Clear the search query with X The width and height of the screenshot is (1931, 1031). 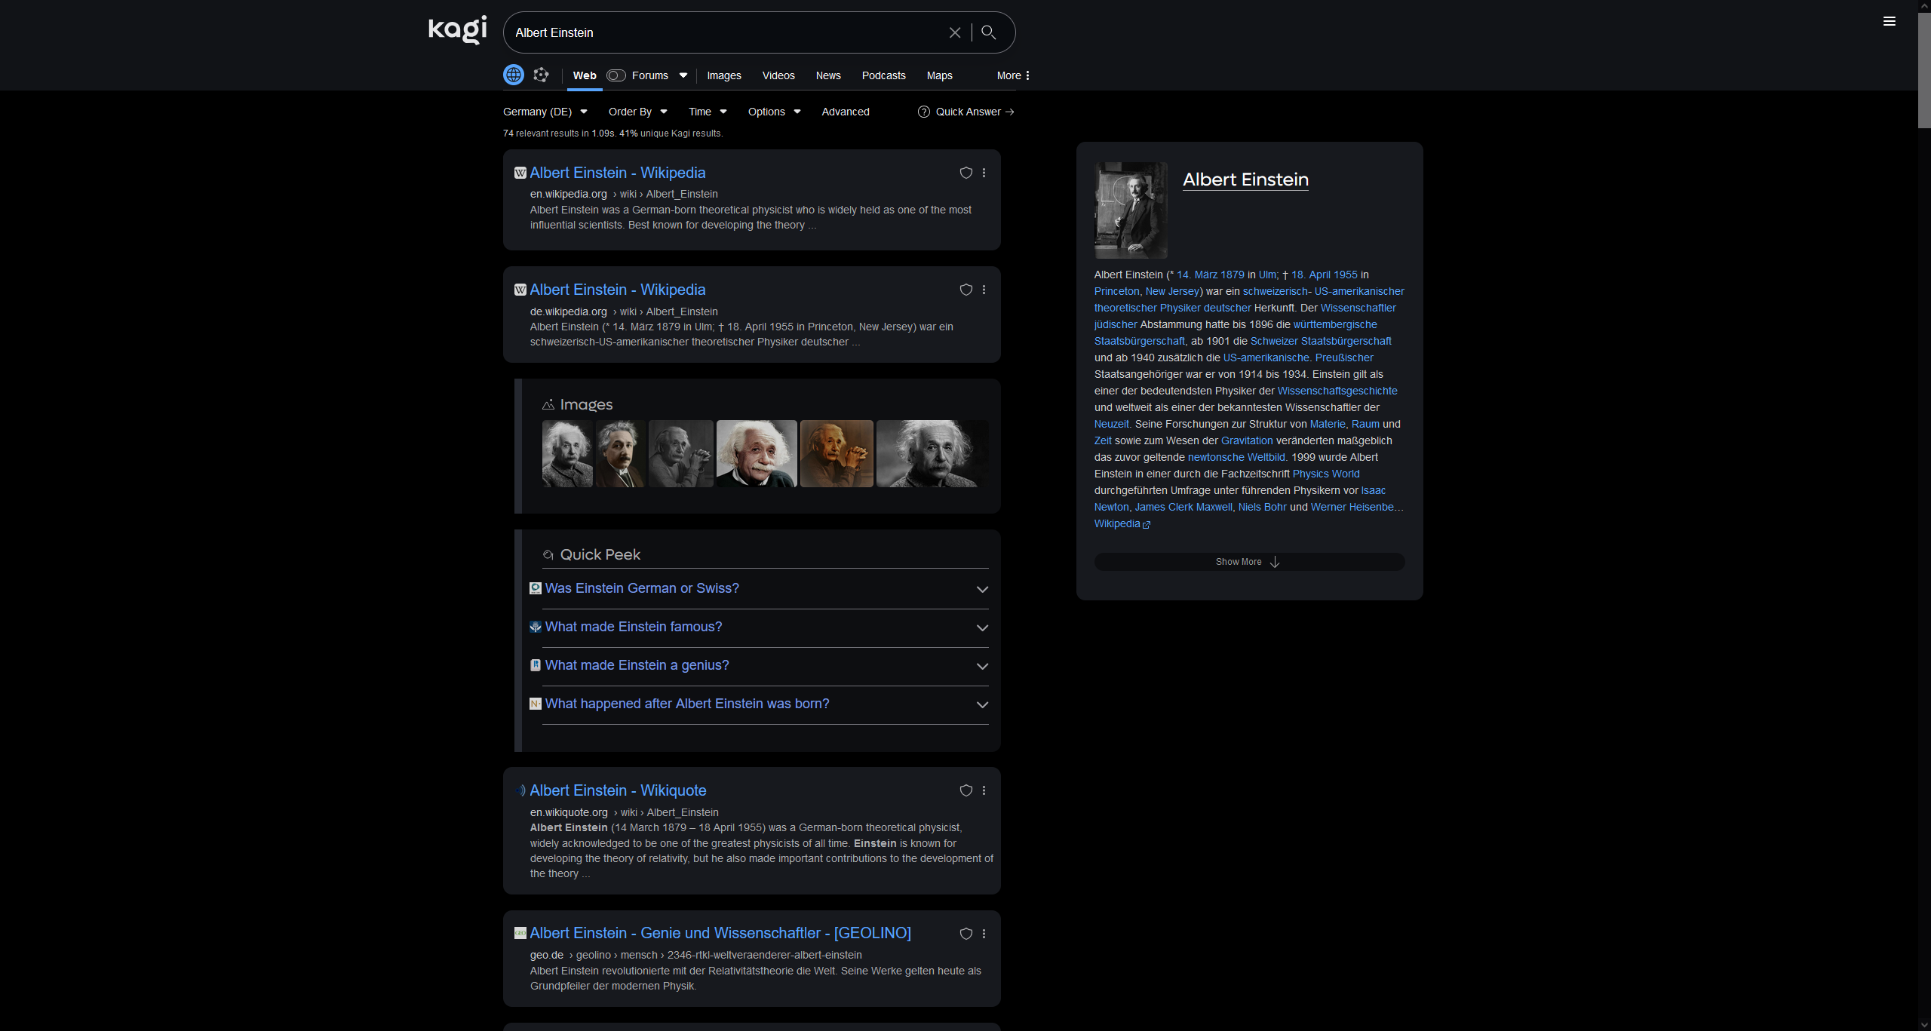(x=955, y=32)
